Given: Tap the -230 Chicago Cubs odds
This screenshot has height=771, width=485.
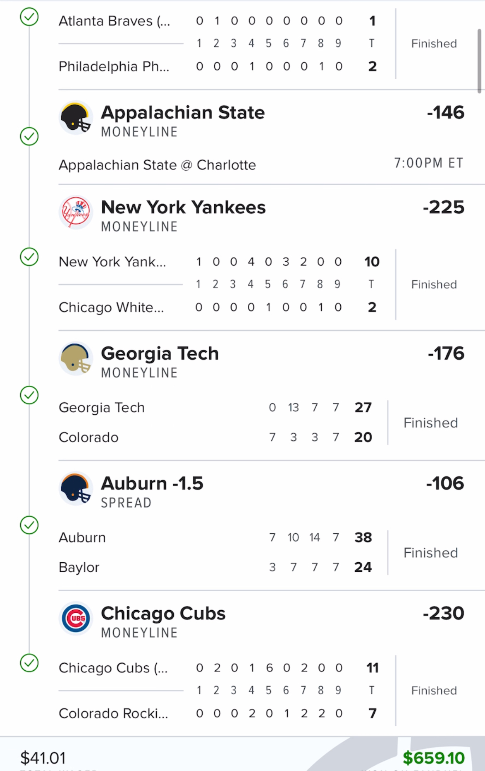Looking at the screenshot, I should [444, 614].
